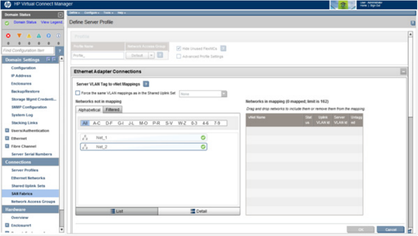Image resolution: width=418 pixels, height=236 pixels.
Task: Filter networks by S-V
Action: [169, 123]
